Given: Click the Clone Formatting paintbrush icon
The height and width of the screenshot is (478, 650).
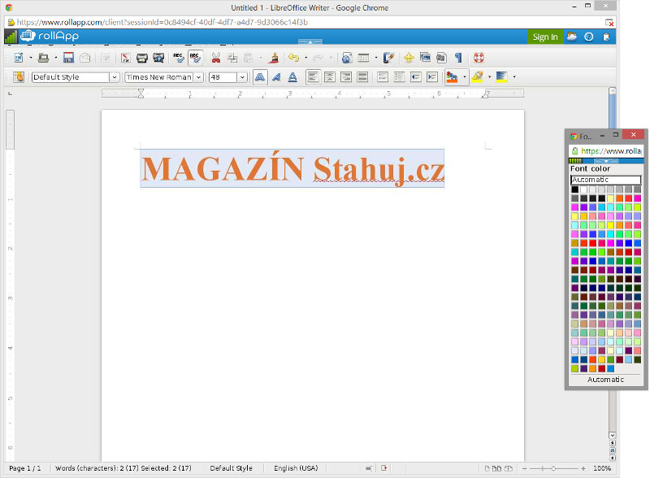Looking at the screenshot, I should point(273,58).
